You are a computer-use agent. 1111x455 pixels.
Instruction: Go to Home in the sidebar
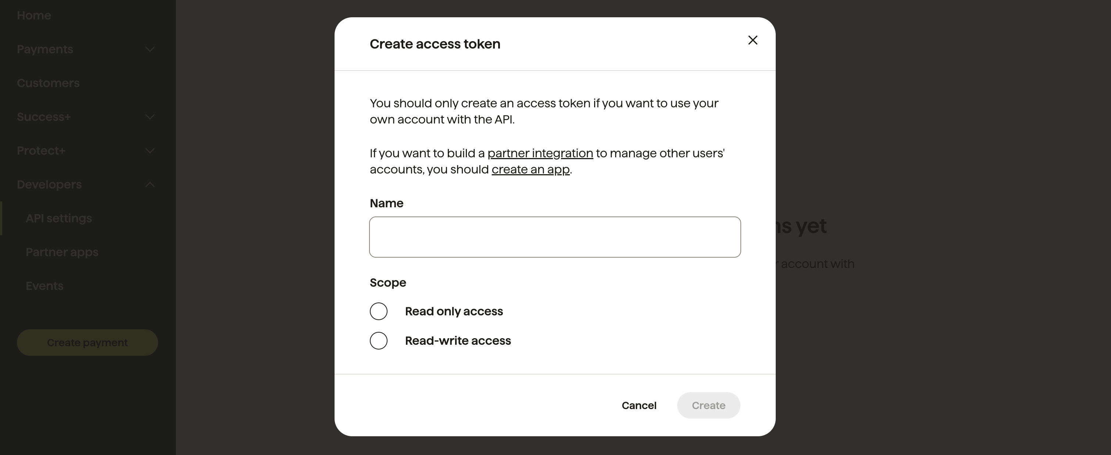point(34,15)
